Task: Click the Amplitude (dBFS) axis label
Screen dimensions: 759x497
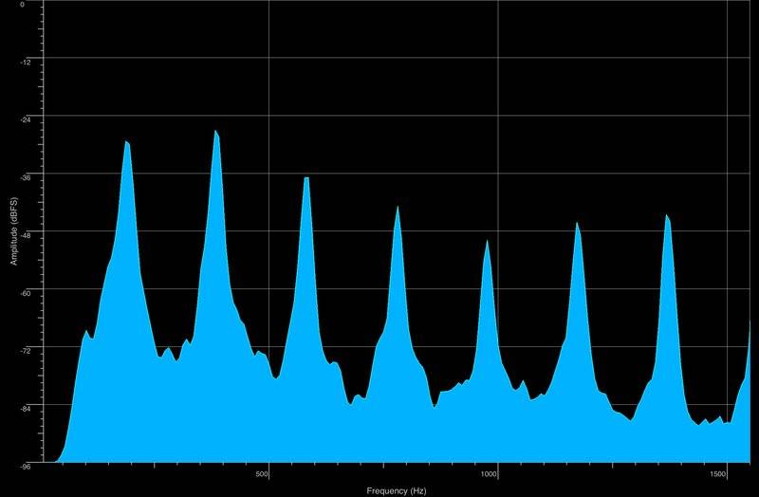Action: (x=14, y=231)
